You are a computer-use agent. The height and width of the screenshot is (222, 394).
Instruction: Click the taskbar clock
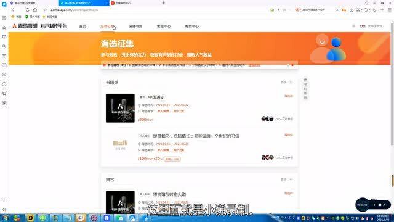click(384, 218)
